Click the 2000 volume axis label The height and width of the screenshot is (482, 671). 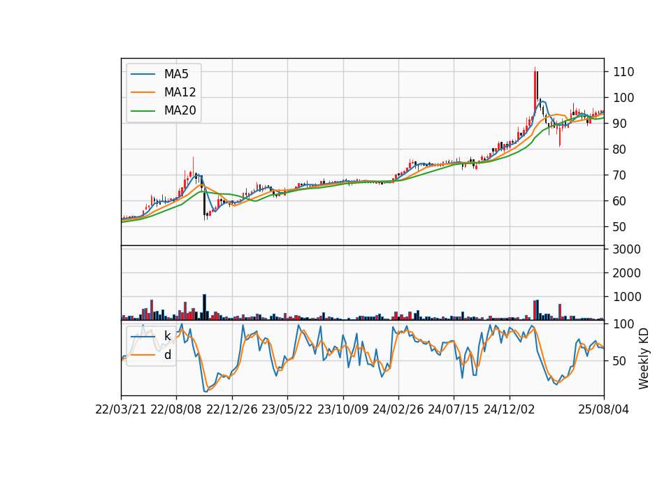[627, 273]
